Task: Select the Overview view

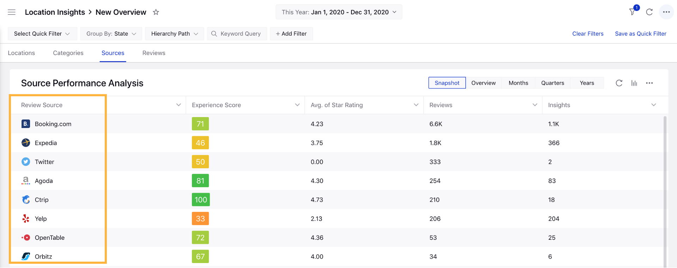Action: 483,83
